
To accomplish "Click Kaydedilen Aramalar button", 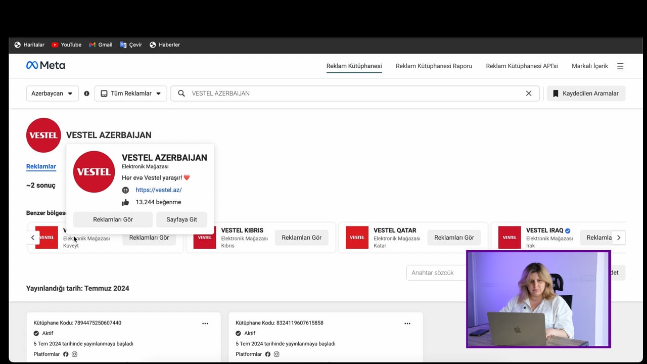I will coord(586,94).
